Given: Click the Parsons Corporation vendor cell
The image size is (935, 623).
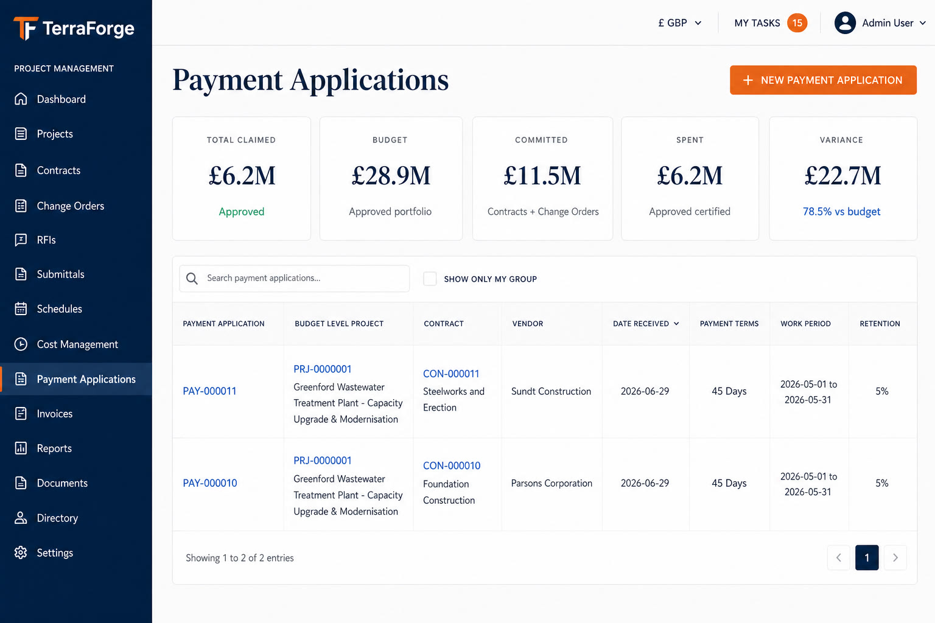Looking at the screenshot, I should point(552,483).
